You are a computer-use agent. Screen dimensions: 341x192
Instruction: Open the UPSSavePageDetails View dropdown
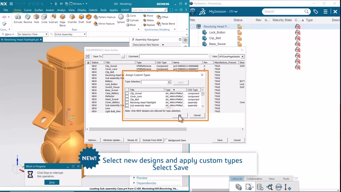(243, 57)
